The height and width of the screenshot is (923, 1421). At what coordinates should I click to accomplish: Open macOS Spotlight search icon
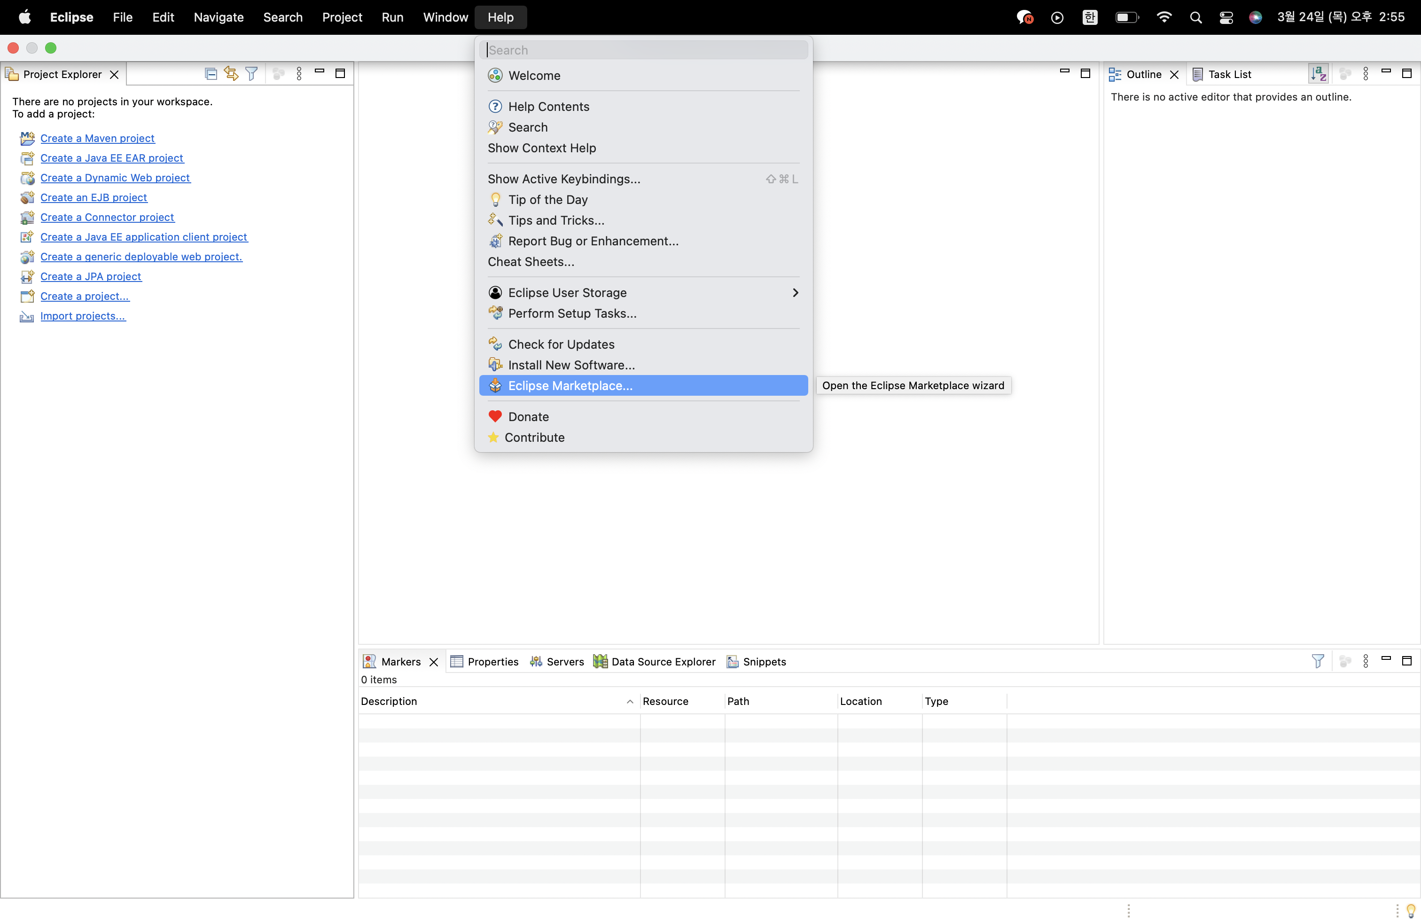[1195, 17]
